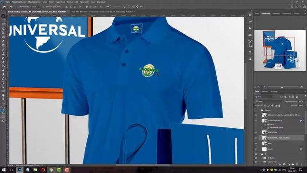
Task: Expand the 3D Bielyie group
Action: tap(262, 158)
